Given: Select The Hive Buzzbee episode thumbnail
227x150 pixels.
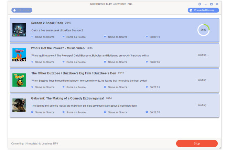Looking at the screenshot, I should 19,80.
